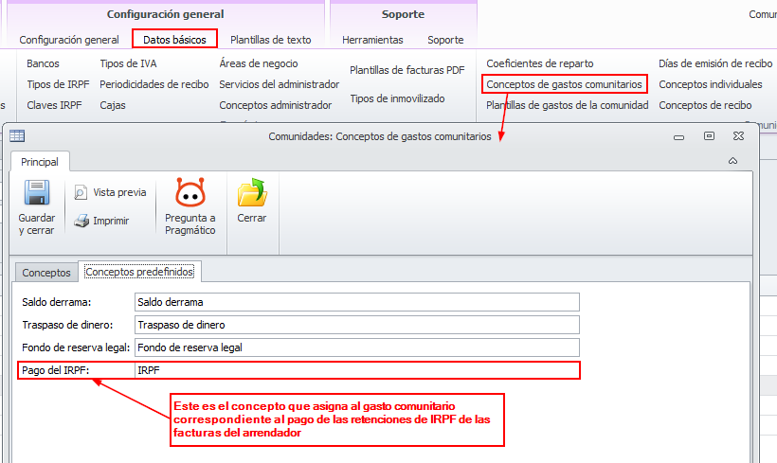Open Conceptos de gastos comunitarios
Image resolution: width=777 pixels, height=463 pixels.
point(564,84)
